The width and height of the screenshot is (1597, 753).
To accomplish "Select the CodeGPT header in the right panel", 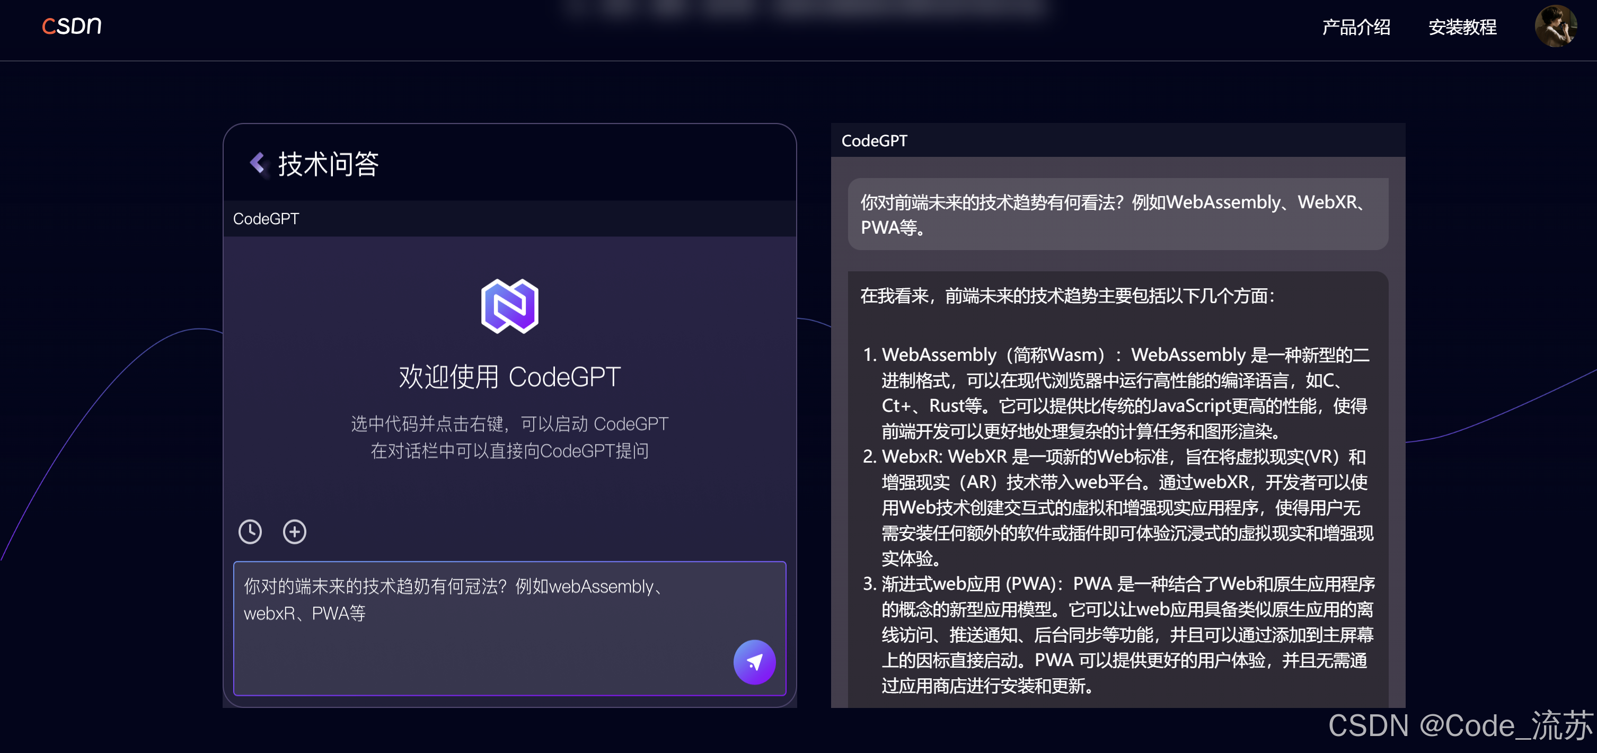I will [x=874, y=140].
